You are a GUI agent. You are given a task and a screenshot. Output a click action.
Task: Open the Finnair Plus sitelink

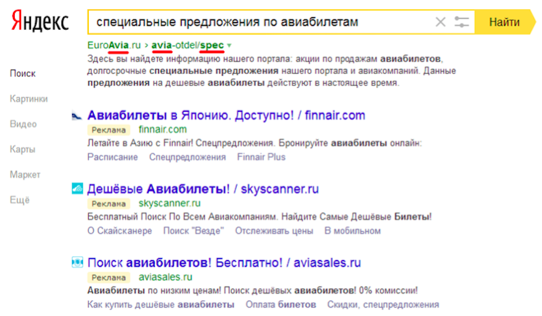pyautogui.click(x=261, y=157)
